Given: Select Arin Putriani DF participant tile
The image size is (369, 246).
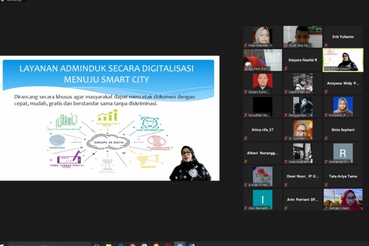Looking at the screenshot, I should (302, 199).
